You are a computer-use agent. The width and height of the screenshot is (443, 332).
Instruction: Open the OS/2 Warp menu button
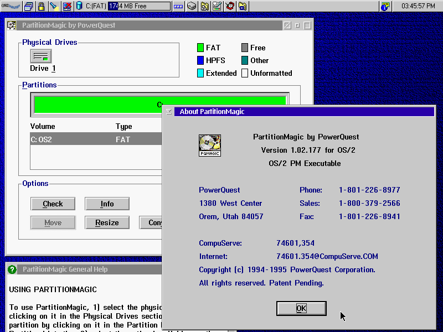(11, 6)
